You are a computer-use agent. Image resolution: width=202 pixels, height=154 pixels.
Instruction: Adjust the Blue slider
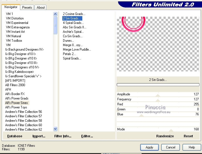[158, 115]
